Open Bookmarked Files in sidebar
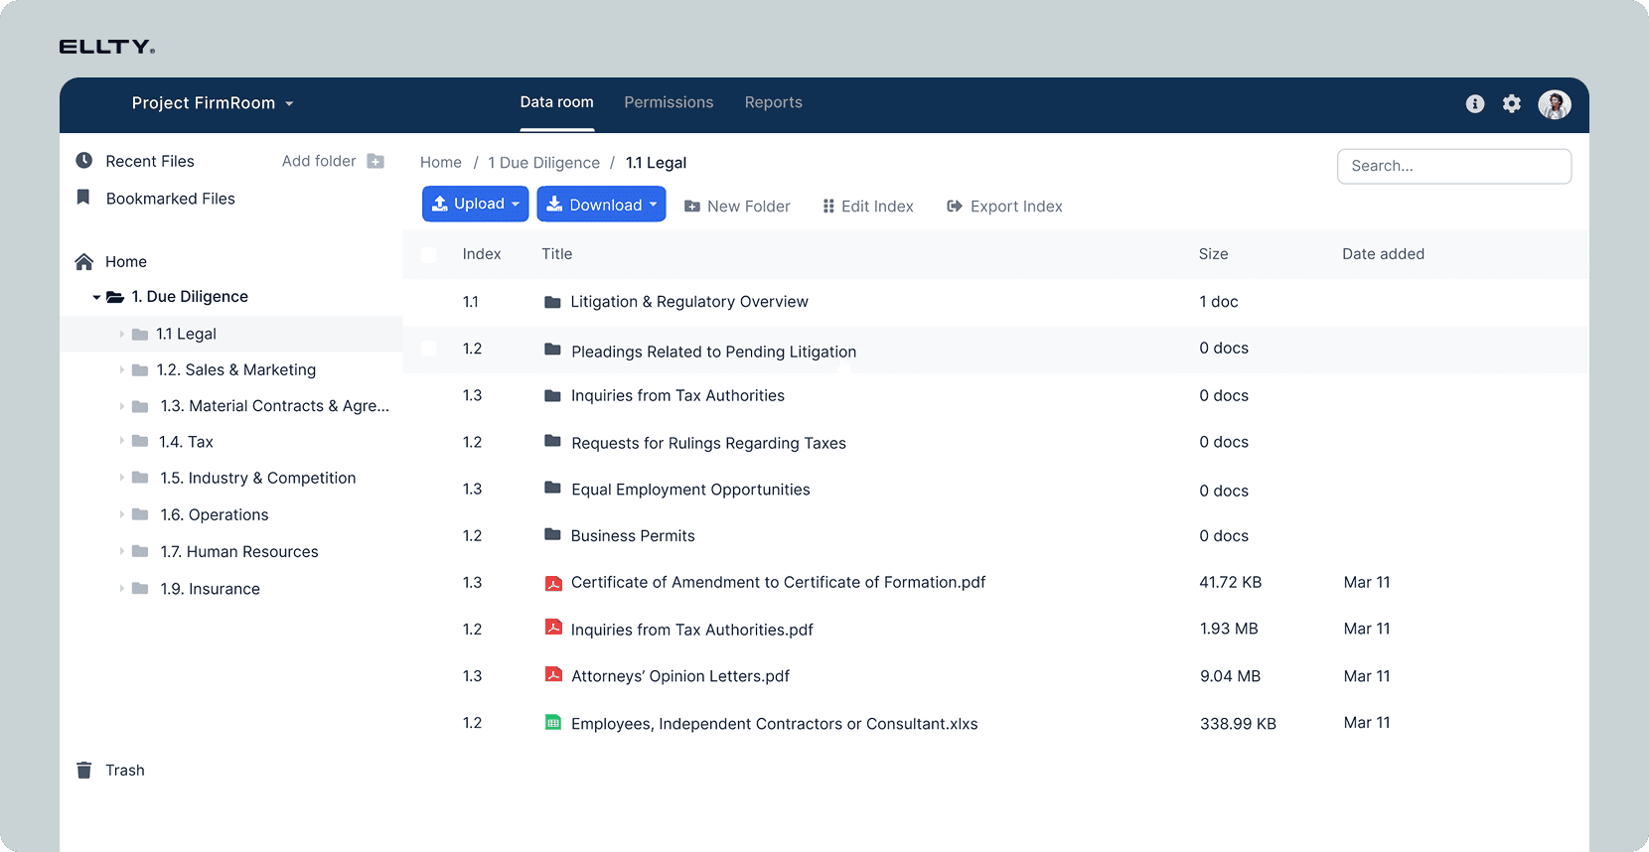 coord(170,199)
